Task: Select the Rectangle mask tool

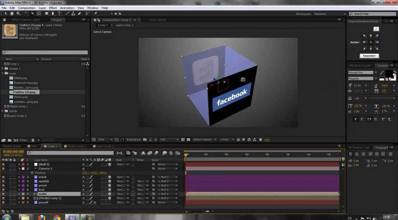Action: pyautogui.click(x=47, y=14)
